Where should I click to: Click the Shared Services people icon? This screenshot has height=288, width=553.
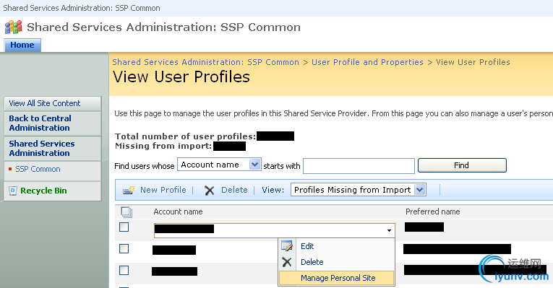click(x=14, y=27)
